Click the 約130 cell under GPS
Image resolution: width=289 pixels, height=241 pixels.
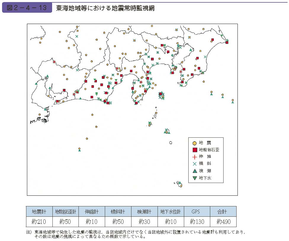point(197,221)
